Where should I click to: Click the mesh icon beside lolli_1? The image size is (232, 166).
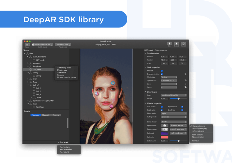pyautogui.click(x=34, y=88)
